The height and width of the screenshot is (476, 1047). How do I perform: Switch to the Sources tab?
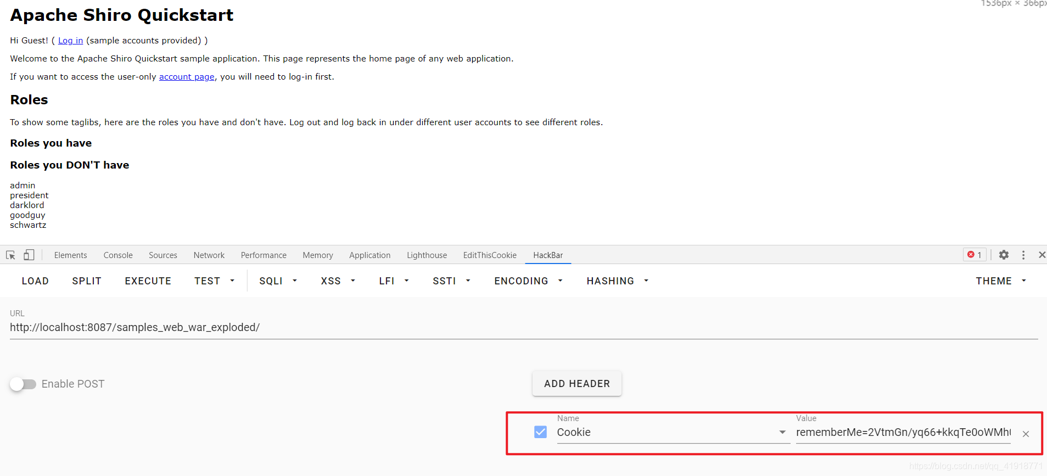pos(163,255)
